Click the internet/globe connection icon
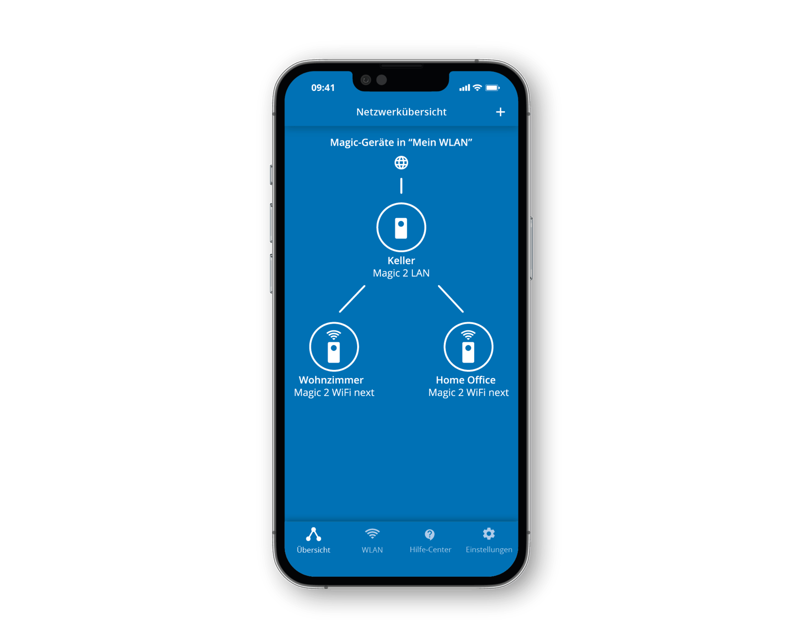 [401, 162]
